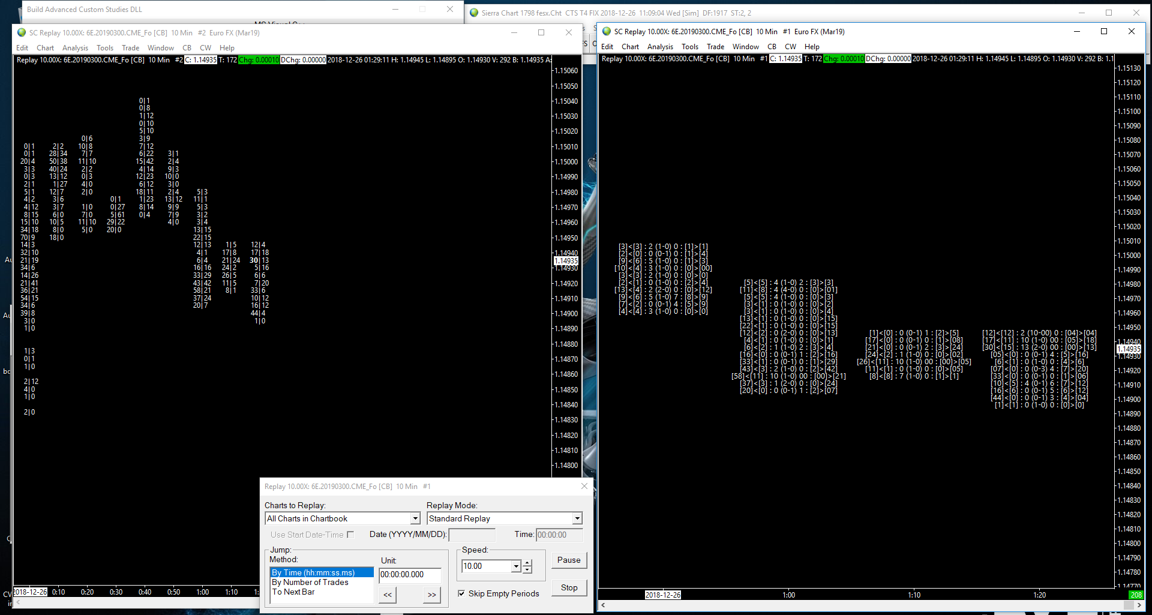The width and height of the screenshot is (1152, 615).
Task: Click the 0:30 time label on chart #2 axis
Action: pyautogui.click(x=116, y=592)
